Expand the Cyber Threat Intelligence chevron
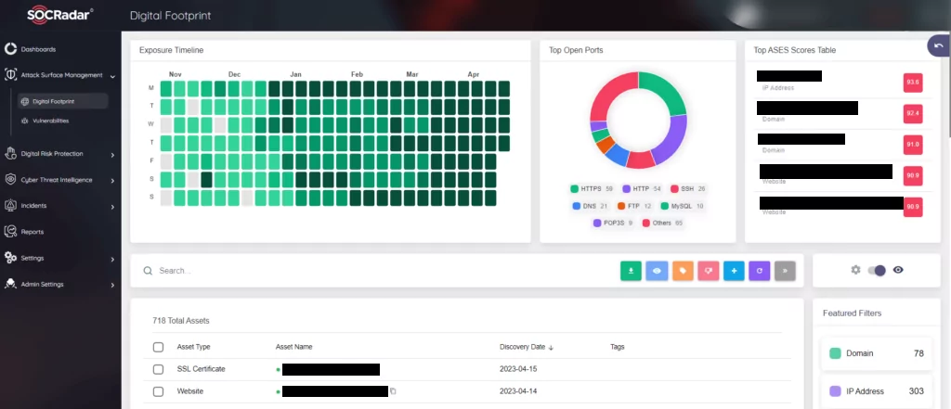This screenshot has height=409, width=951. point(112,181)
